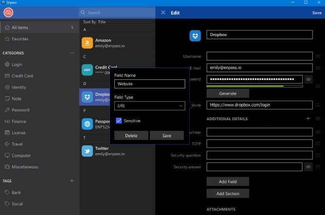Reveal password using the eye icon

tap(308, 79)
